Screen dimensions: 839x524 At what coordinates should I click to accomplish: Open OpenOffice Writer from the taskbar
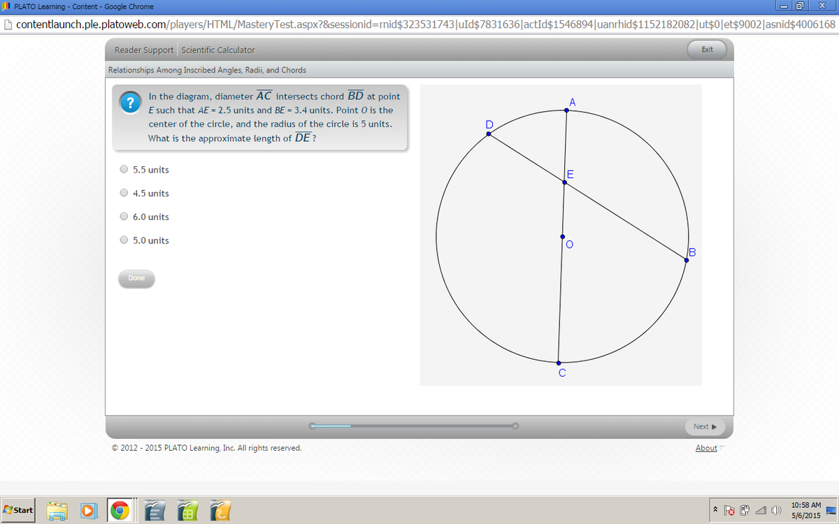pyautogui.click(x=154, y=511)
